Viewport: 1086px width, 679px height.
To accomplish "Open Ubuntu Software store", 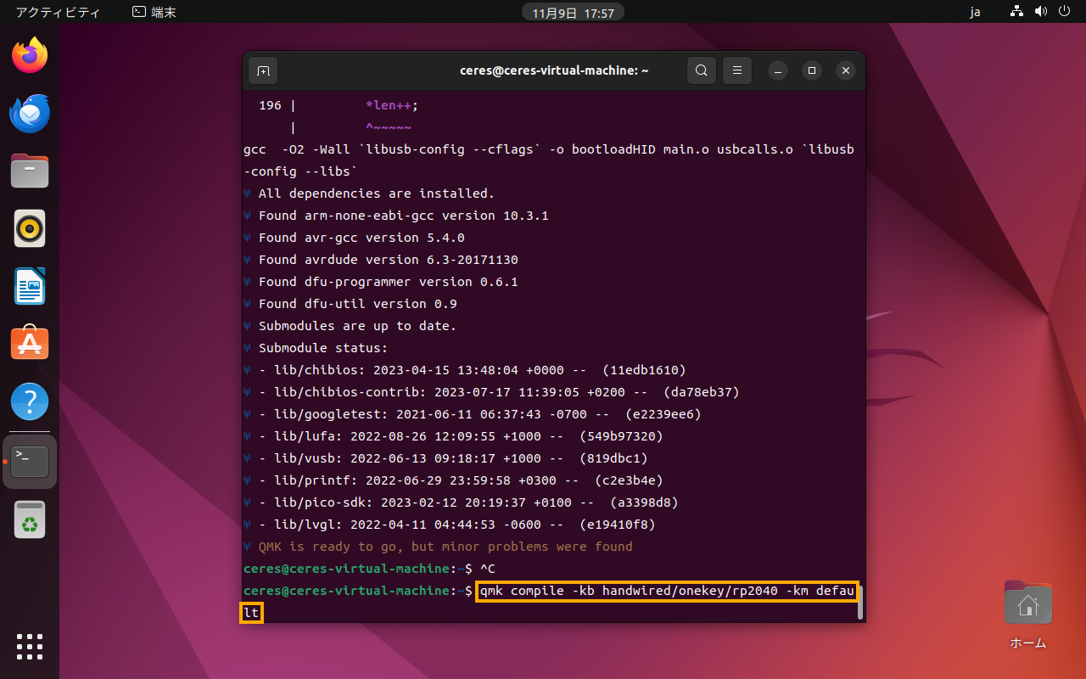I will pyautogui.click(x=30, y=344).
